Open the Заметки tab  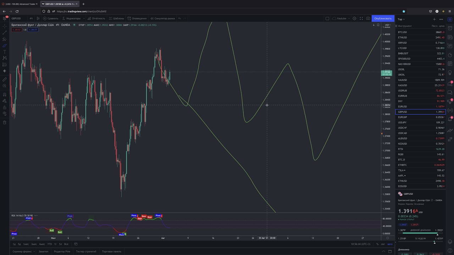(43, 251)
